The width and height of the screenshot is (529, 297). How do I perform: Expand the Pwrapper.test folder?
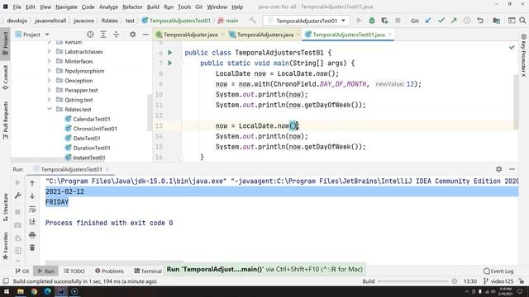point(50,90)
